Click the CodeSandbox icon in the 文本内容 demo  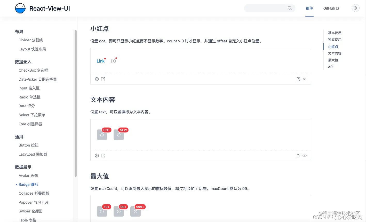[x=97, y=155]
